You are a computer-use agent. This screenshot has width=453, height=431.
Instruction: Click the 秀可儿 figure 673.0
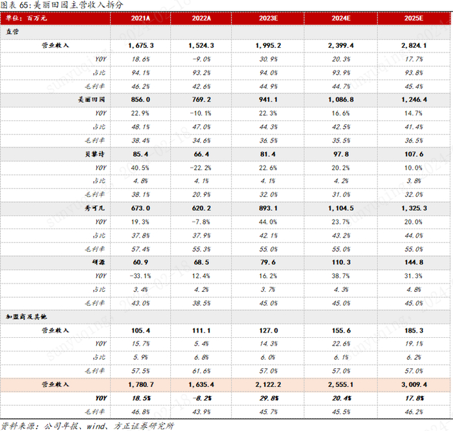pos(140,208)
